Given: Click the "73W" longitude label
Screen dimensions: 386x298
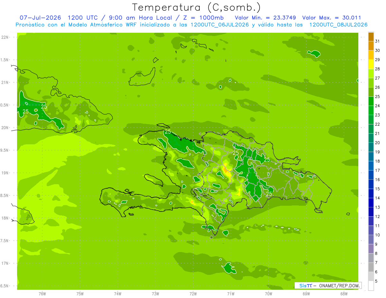Looking at the screenshot, I should tap(155, 293).
